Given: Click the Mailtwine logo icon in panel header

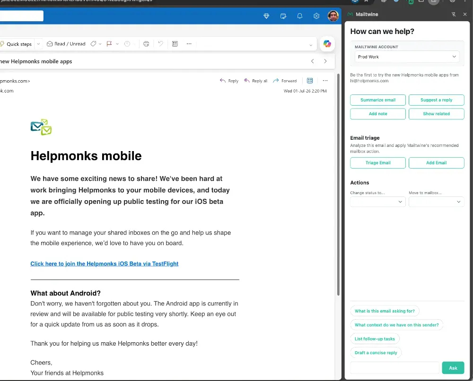Looking at the screenshot, I should [350, 15].
